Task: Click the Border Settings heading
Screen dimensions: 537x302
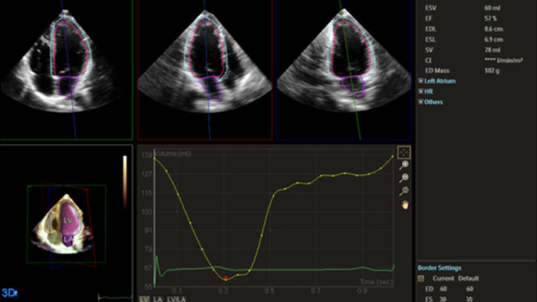Action: 440,268
